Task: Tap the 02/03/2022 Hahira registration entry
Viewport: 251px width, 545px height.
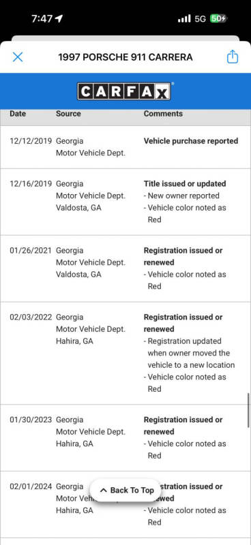Action: coord(125,353)
